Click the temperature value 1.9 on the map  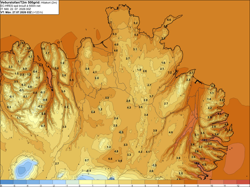139,70
